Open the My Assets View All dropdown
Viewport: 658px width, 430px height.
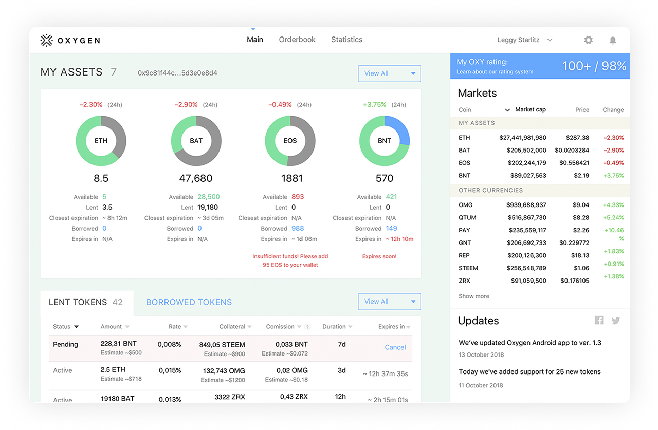tap(389, 73)
